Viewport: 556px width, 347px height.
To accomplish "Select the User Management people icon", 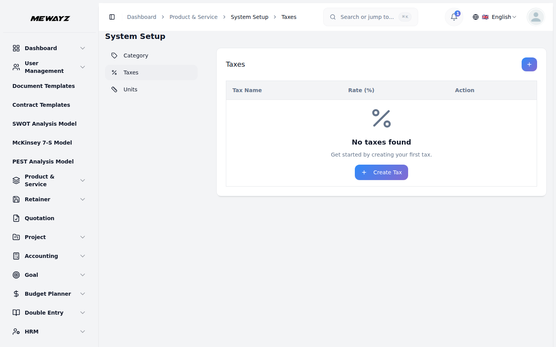I will tap(16, 67).
